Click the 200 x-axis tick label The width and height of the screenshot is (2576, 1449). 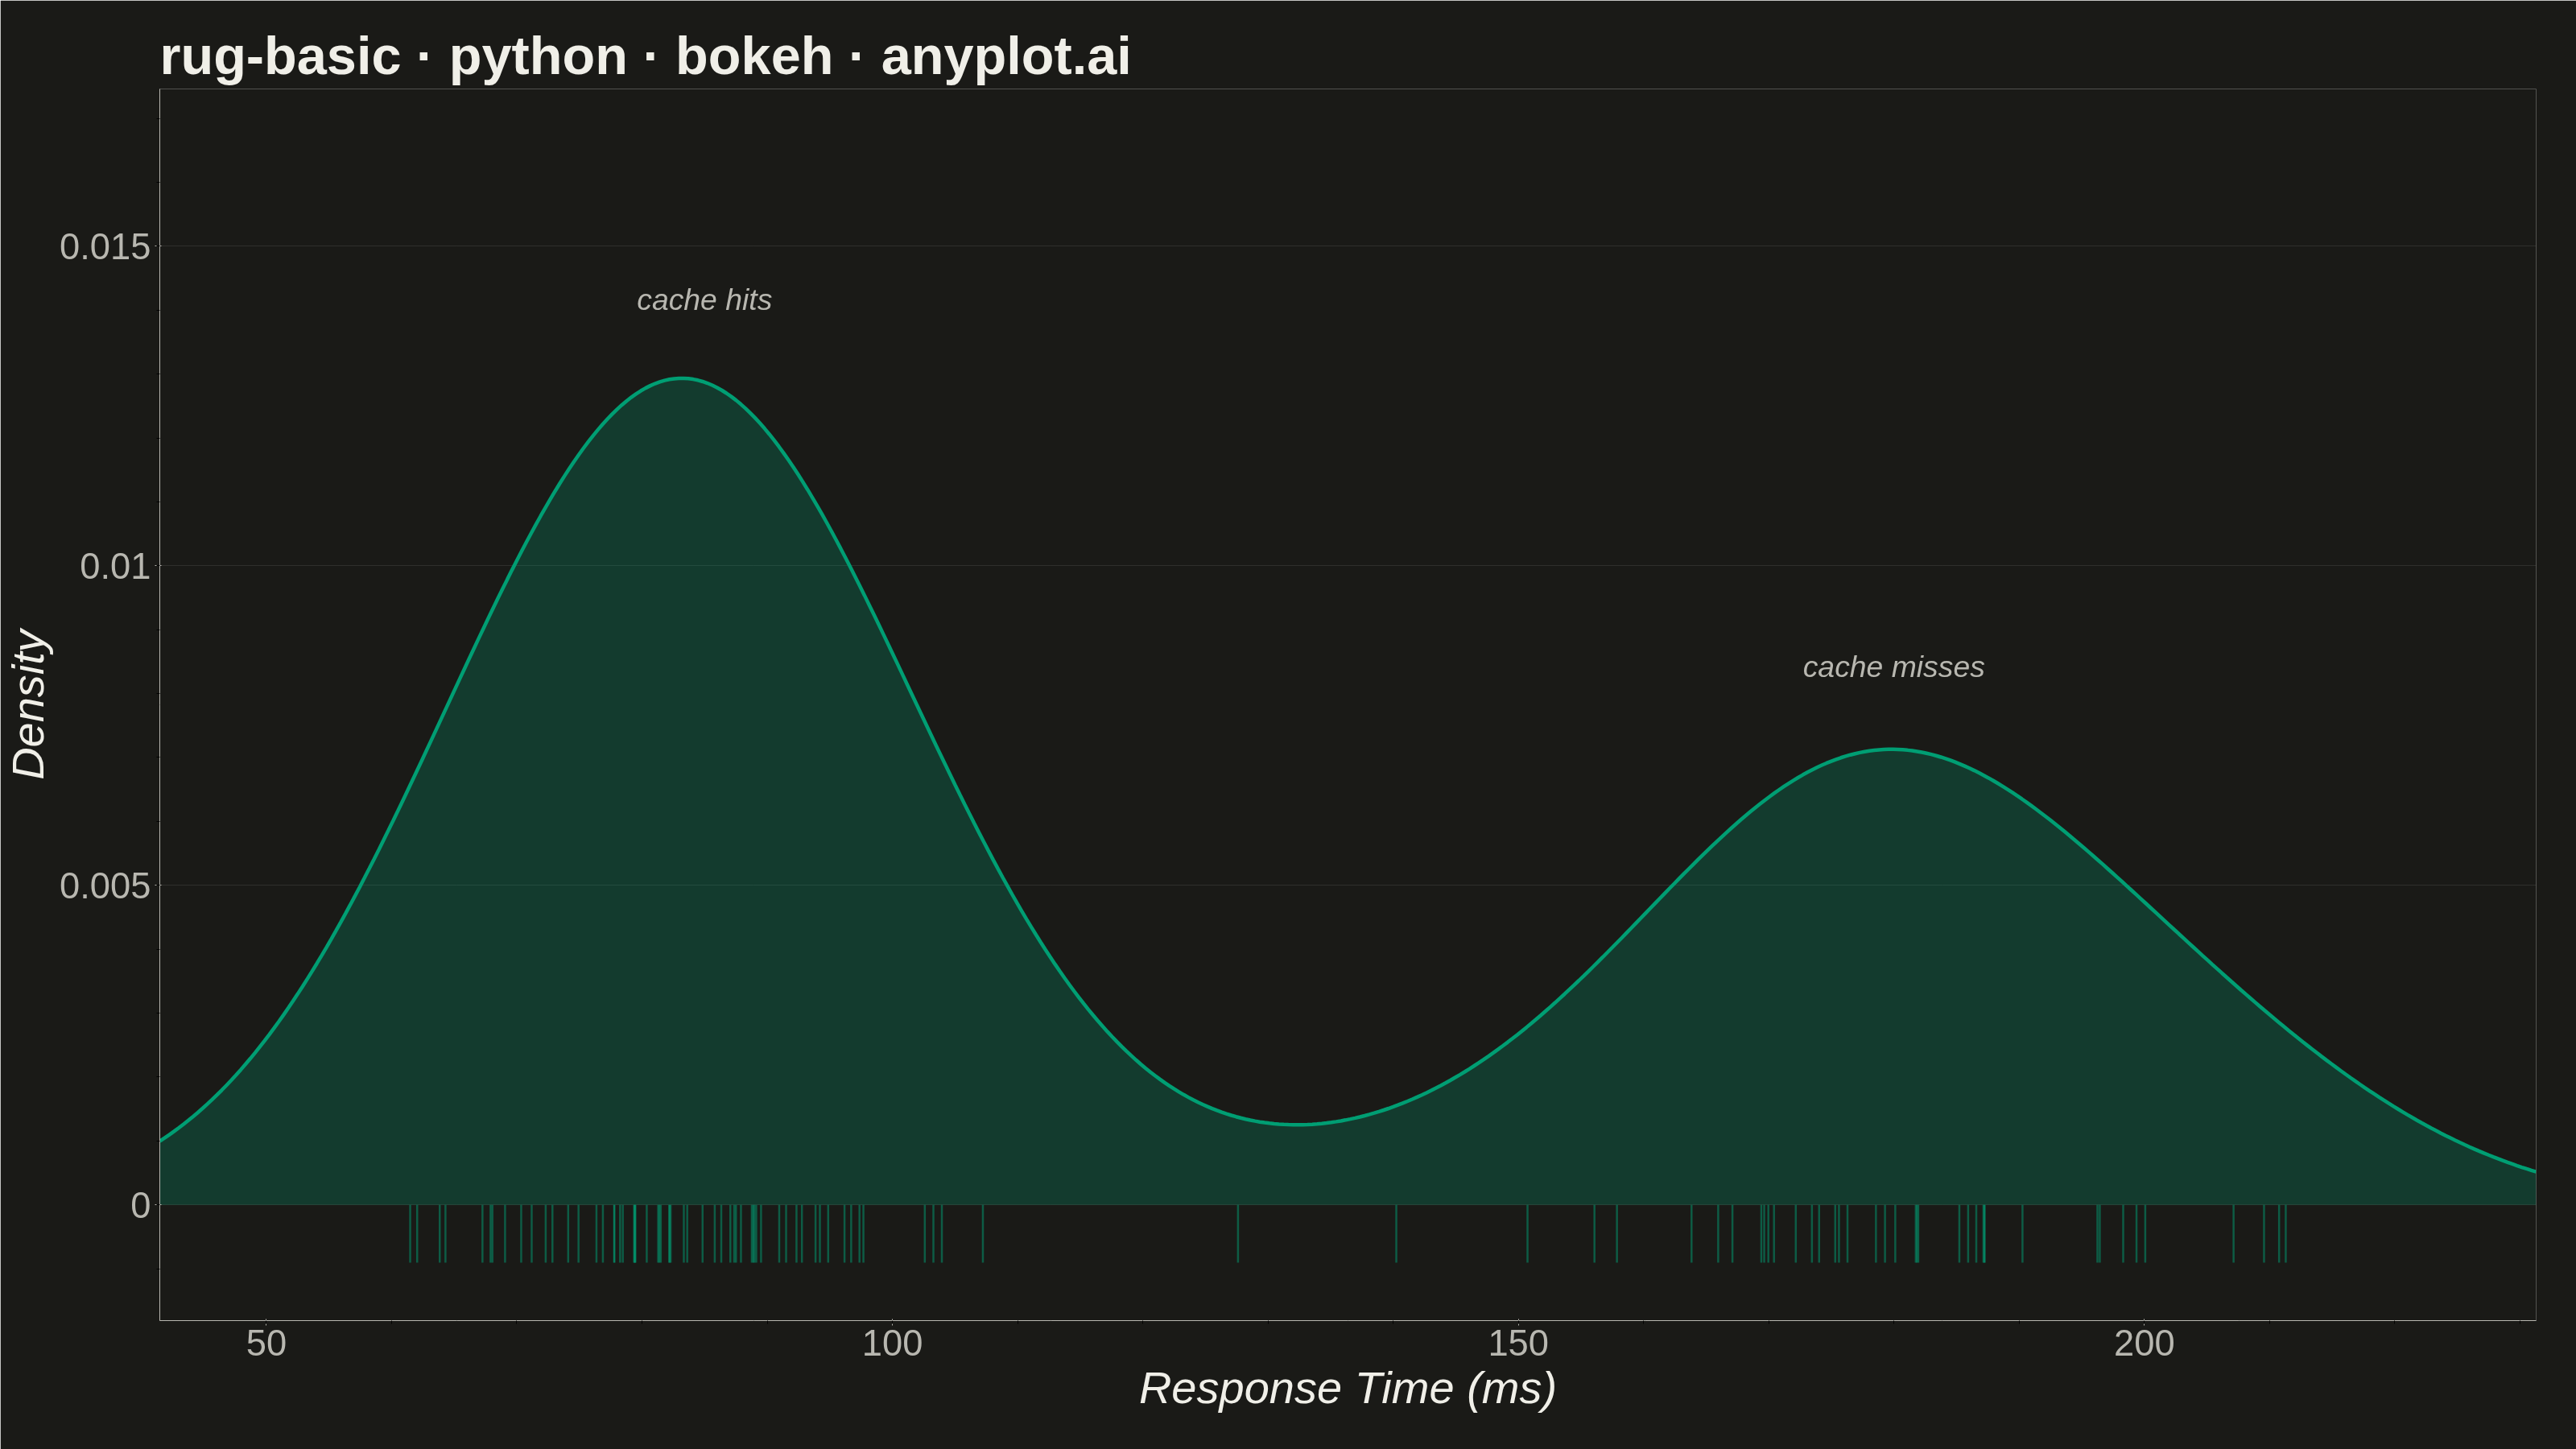coord(2144,1343)
